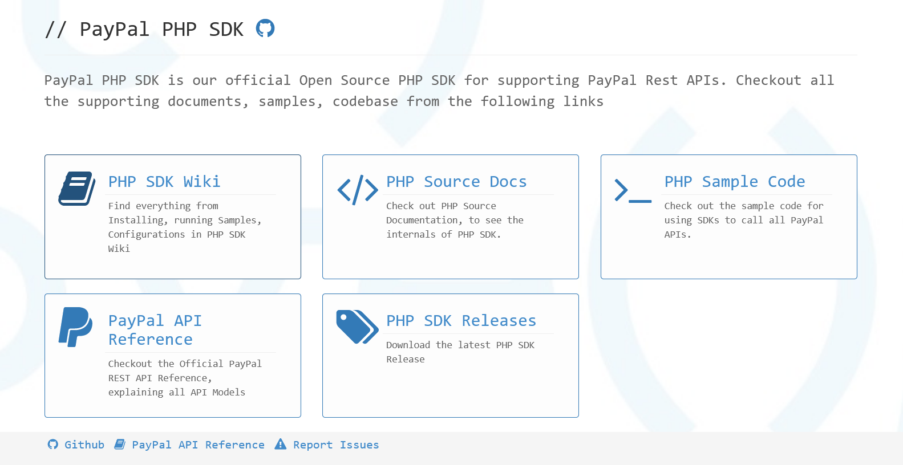Click the PHP SDK Wiki card description text

click(185, 227)
